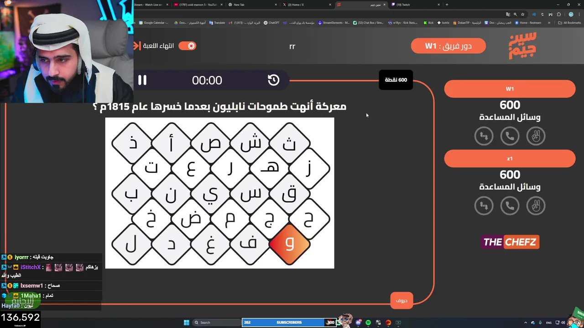584x328 pixels.
Task: Toggle the انتهاء اللعبة switch
Action: (x=187, y=46)
